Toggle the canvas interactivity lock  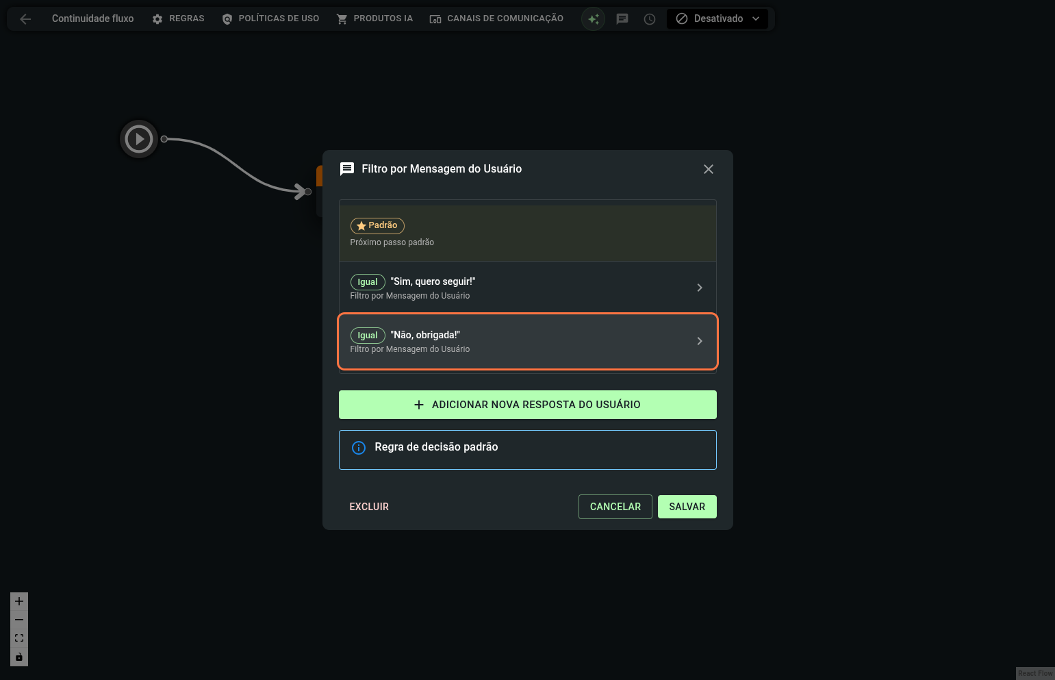[x=19, y=657]
